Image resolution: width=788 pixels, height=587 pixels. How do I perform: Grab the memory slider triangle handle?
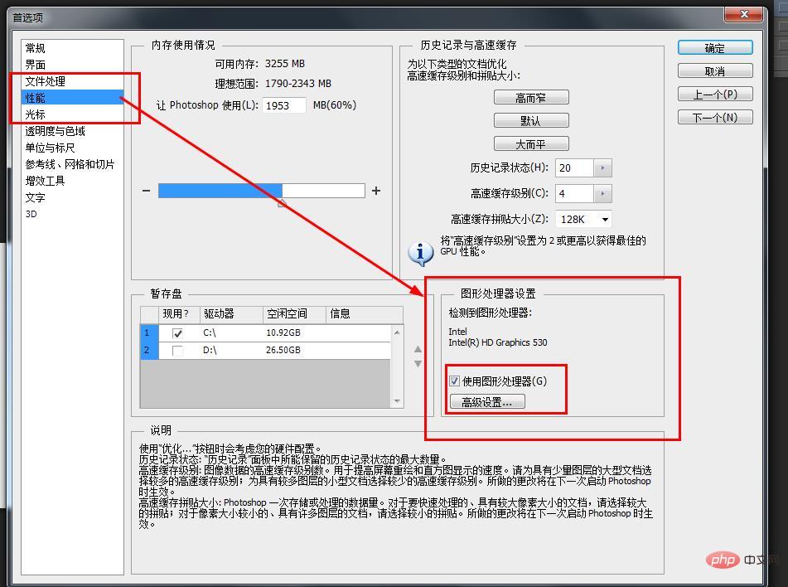tap(283, 202)
